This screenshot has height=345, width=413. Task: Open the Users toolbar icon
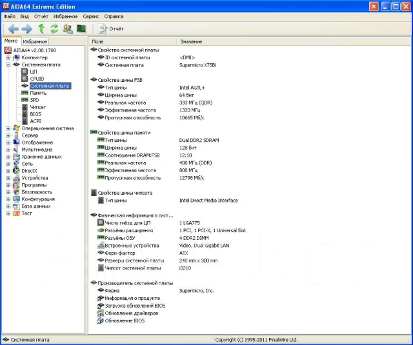pos(68,28)
